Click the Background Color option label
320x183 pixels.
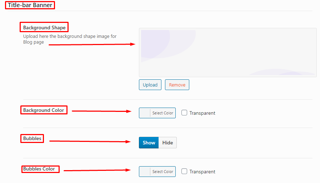point(44,110)
